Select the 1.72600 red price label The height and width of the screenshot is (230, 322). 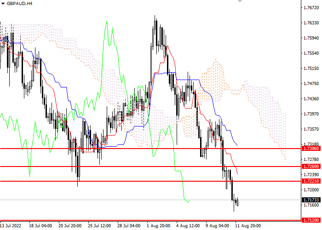(x=311, y=167)
